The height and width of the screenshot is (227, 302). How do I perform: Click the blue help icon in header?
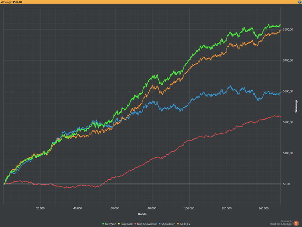299,2
